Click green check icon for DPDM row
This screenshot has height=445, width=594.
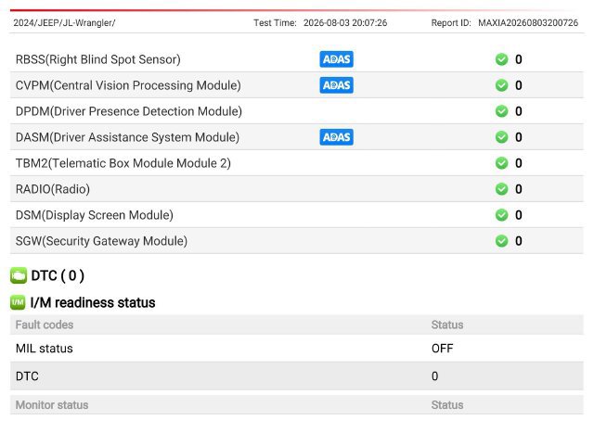[501, 111]
